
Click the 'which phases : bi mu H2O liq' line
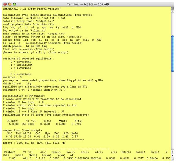coord(25,46)
